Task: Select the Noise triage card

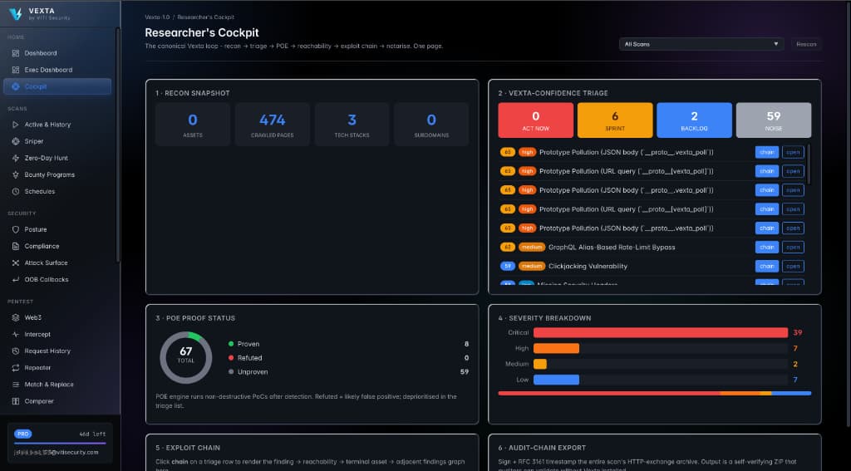Action: click(x=774, y=120)
